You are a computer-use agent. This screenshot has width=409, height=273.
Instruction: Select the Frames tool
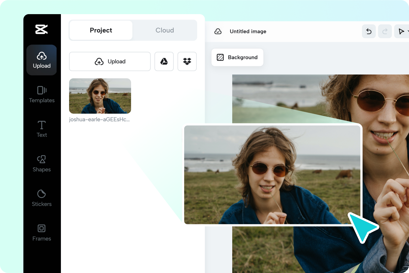[x=42, y=232]
